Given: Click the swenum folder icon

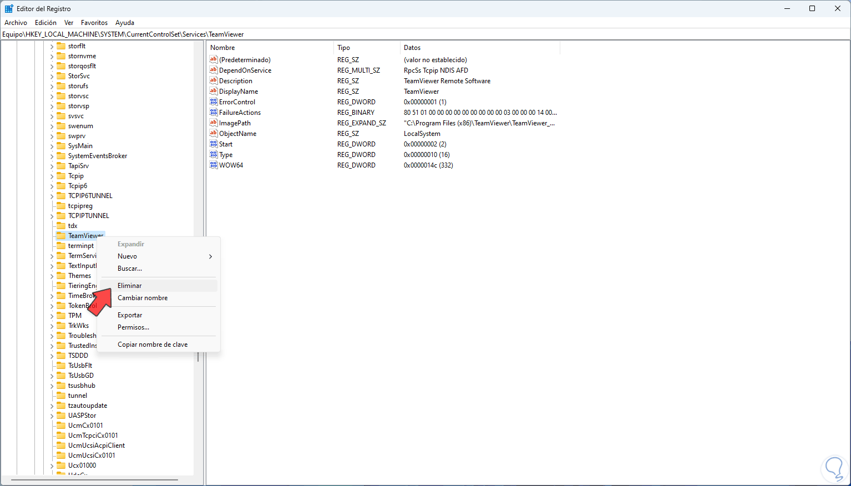Looking at the screenshot, I should 61,126.
